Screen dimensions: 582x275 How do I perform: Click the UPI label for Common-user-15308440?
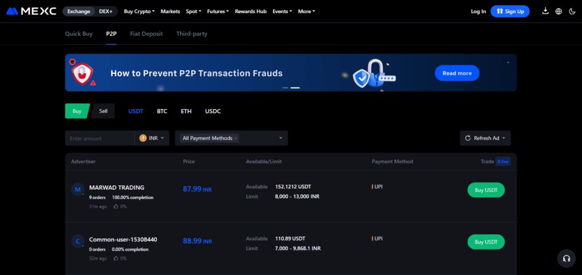pyautogui.click(x=377, y=239)
